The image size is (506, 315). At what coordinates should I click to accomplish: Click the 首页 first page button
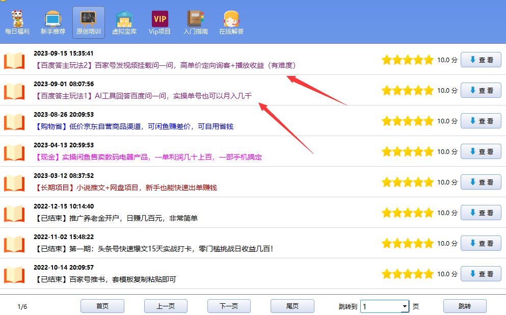pos(102,306)
